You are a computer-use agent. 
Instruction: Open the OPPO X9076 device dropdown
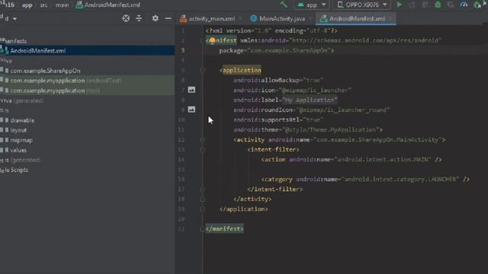click(x=362, y=5)
